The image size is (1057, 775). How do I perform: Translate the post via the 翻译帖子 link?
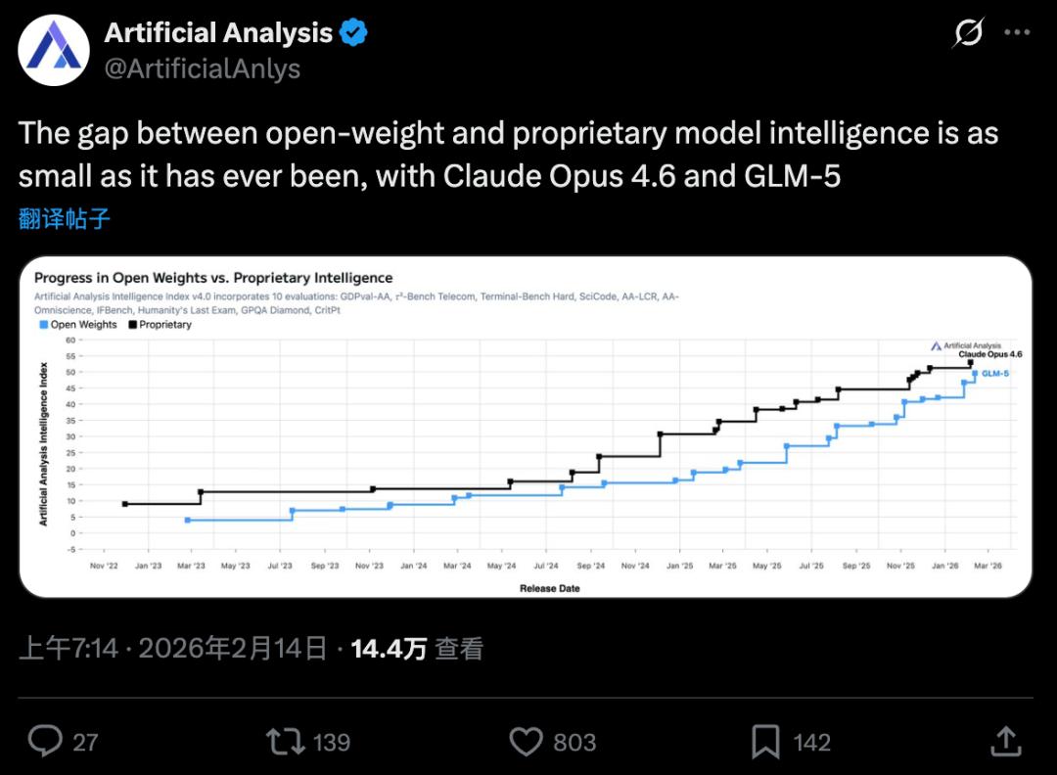65,218
